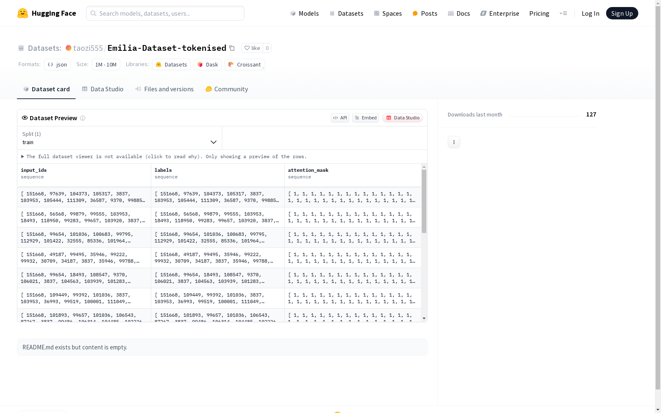
Task: Open Docs in the top navigation
Action: point(459,13)
